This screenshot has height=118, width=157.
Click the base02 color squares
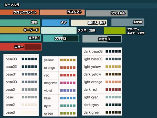(29, 67)
